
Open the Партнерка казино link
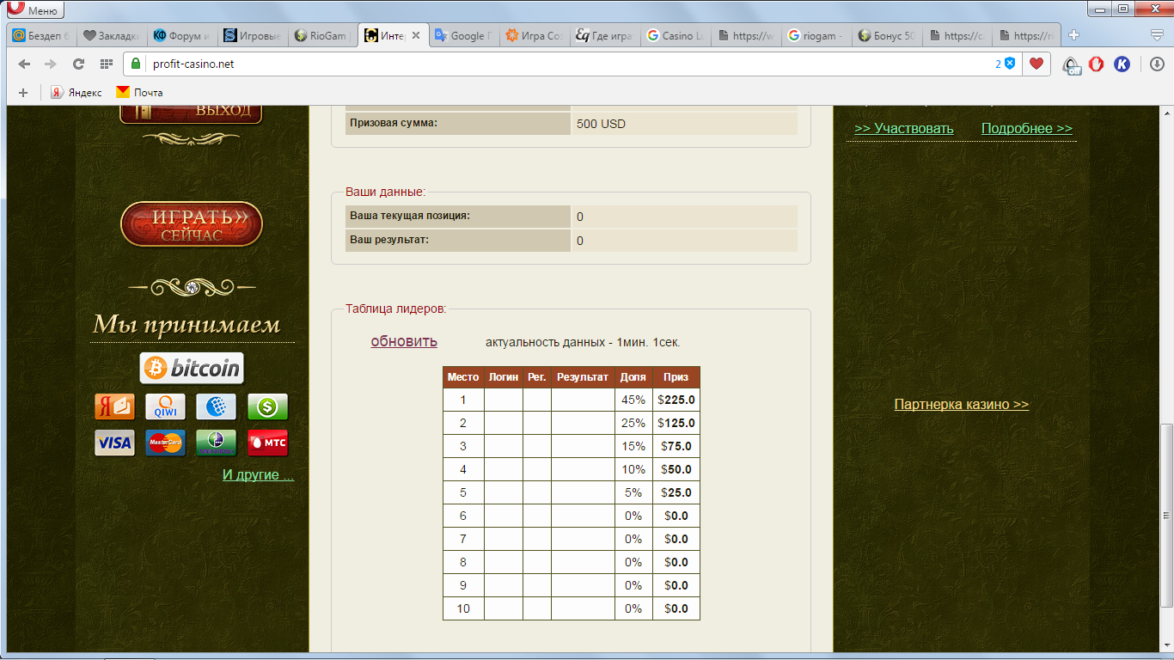pos(961,404)
